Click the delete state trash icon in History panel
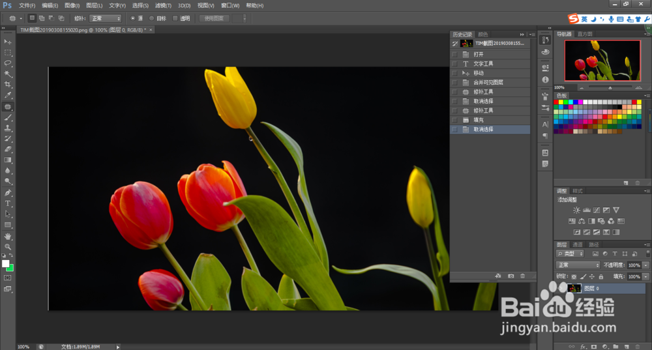Screen dimensions: 652x350 (523, 276)
